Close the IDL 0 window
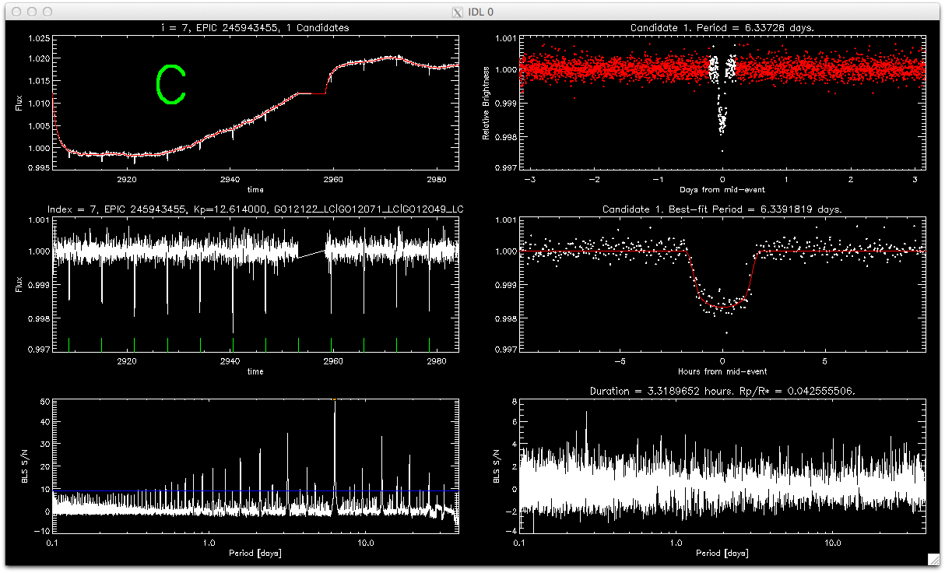 click(x=16, y=12)
